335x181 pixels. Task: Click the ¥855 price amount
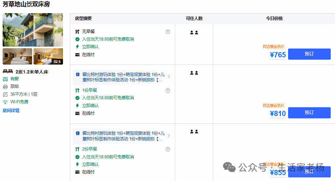click(x=278, y=172)
